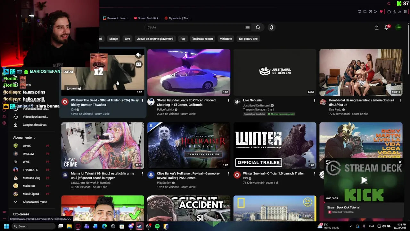Open the Hellraiser Revival thumbnail
410x231 pixels.
pos(189,145)
